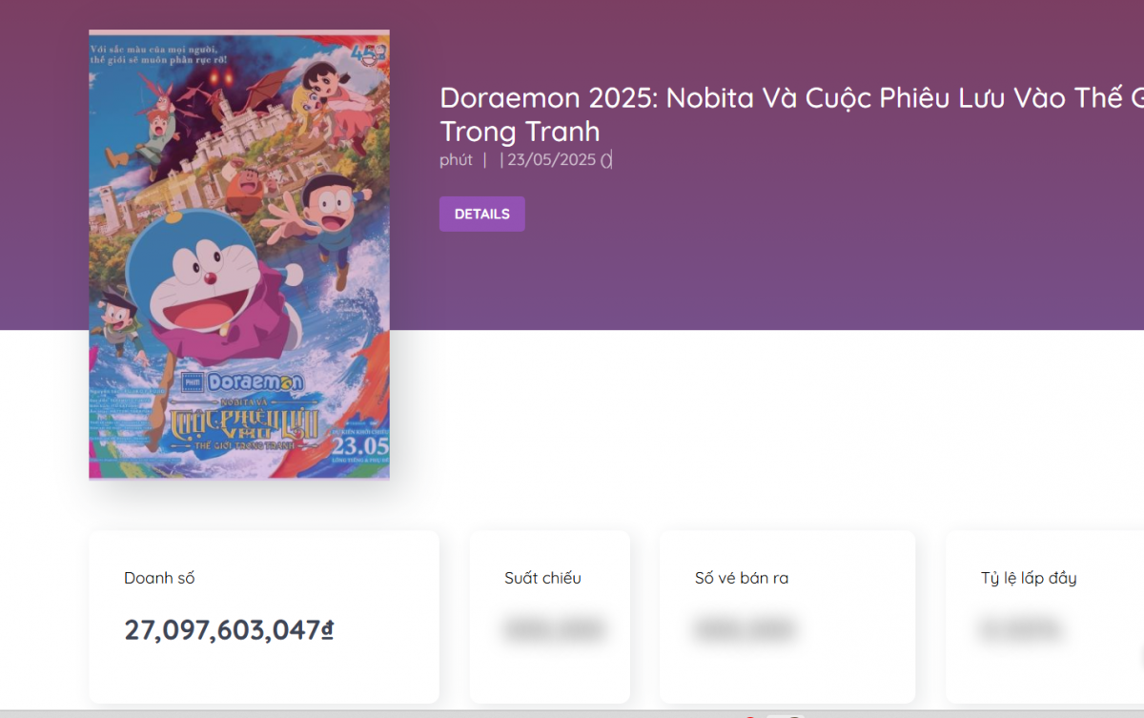Click the 23.05 premiere date on poster
The width and height of the screenshot is (1144, 718).
pos(359,445)
